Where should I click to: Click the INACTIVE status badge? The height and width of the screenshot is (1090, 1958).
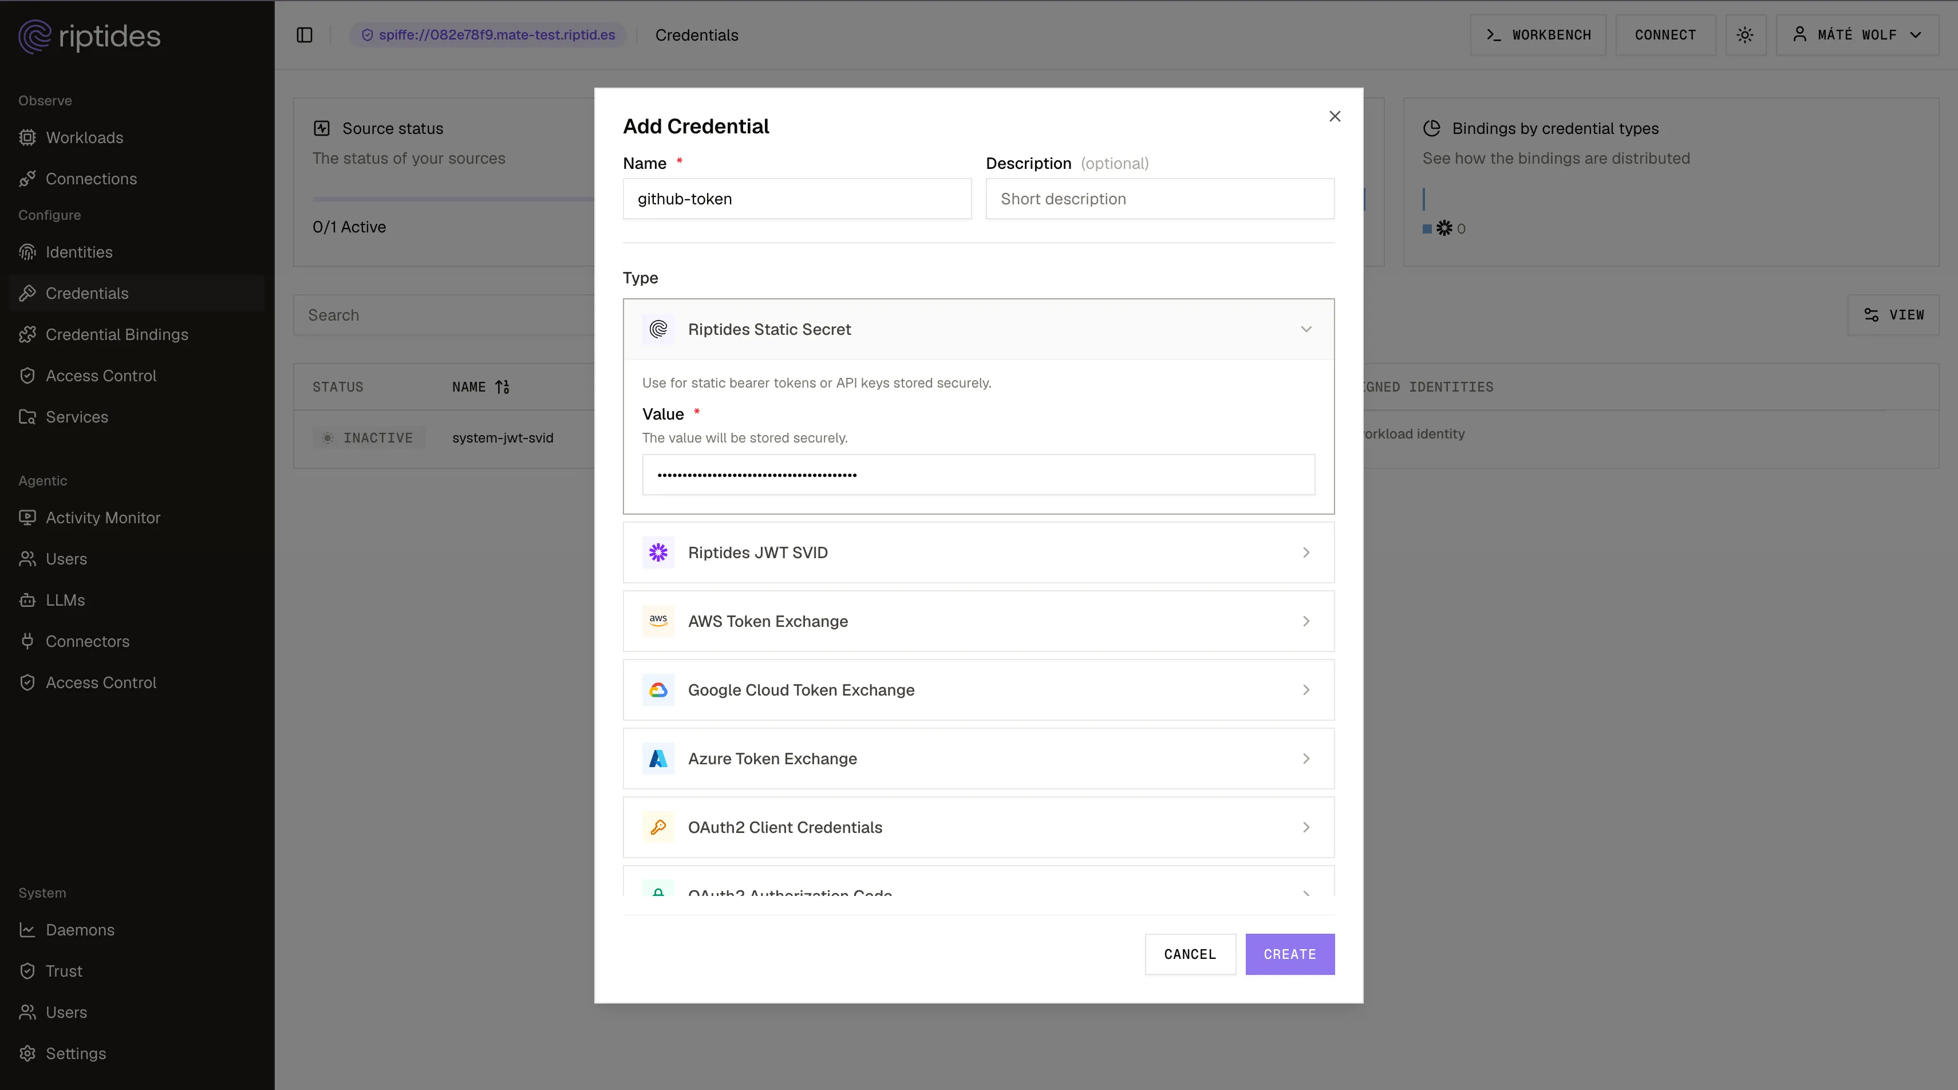(369, 438)
